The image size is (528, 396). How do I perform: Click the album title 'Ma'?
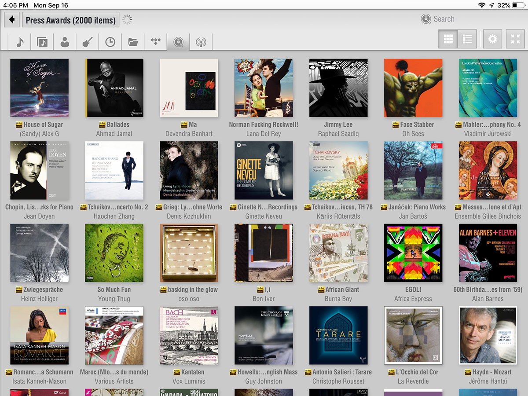(x=193, y=125)
